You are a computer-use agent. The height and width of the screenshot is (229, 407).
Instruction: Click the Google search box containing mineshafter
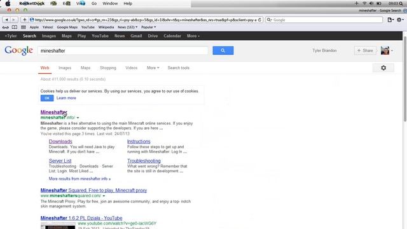(123, 51)
